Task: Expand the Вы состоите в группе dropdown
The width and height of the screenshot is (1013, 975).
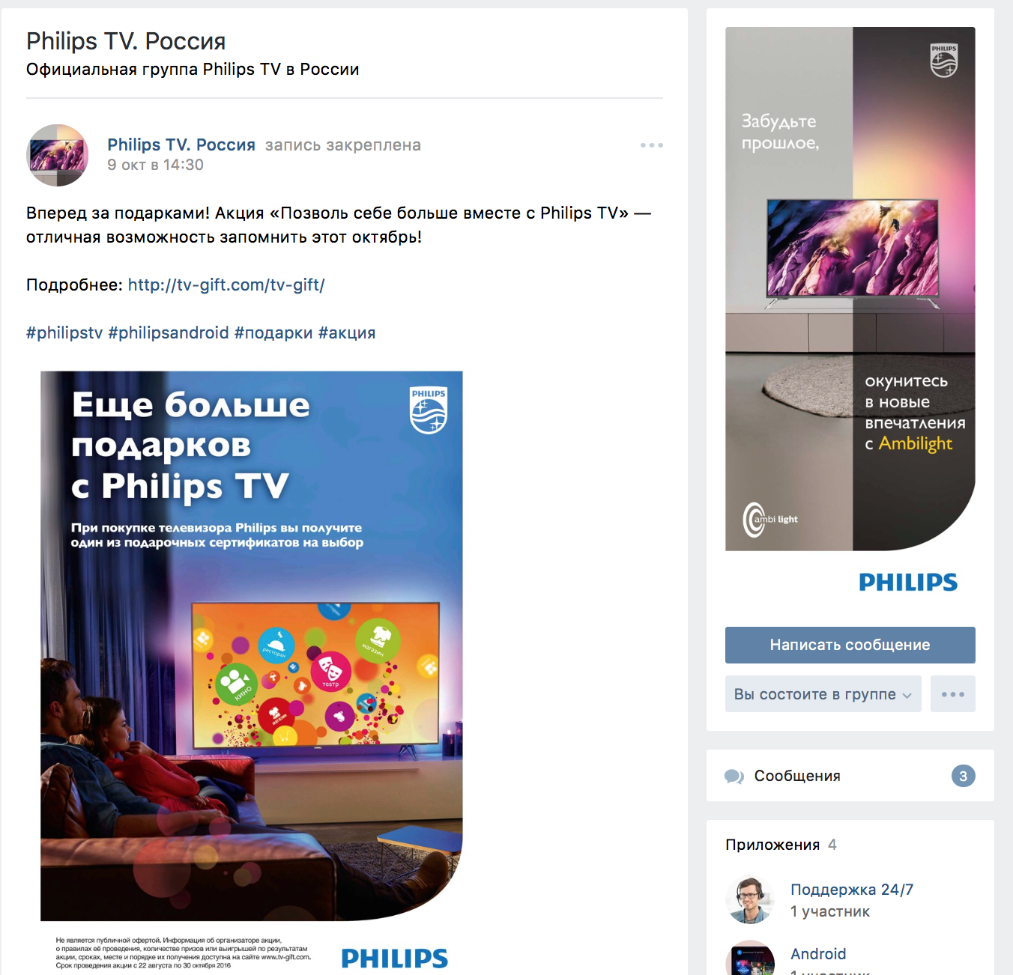Action: click(x=823, y=694)
